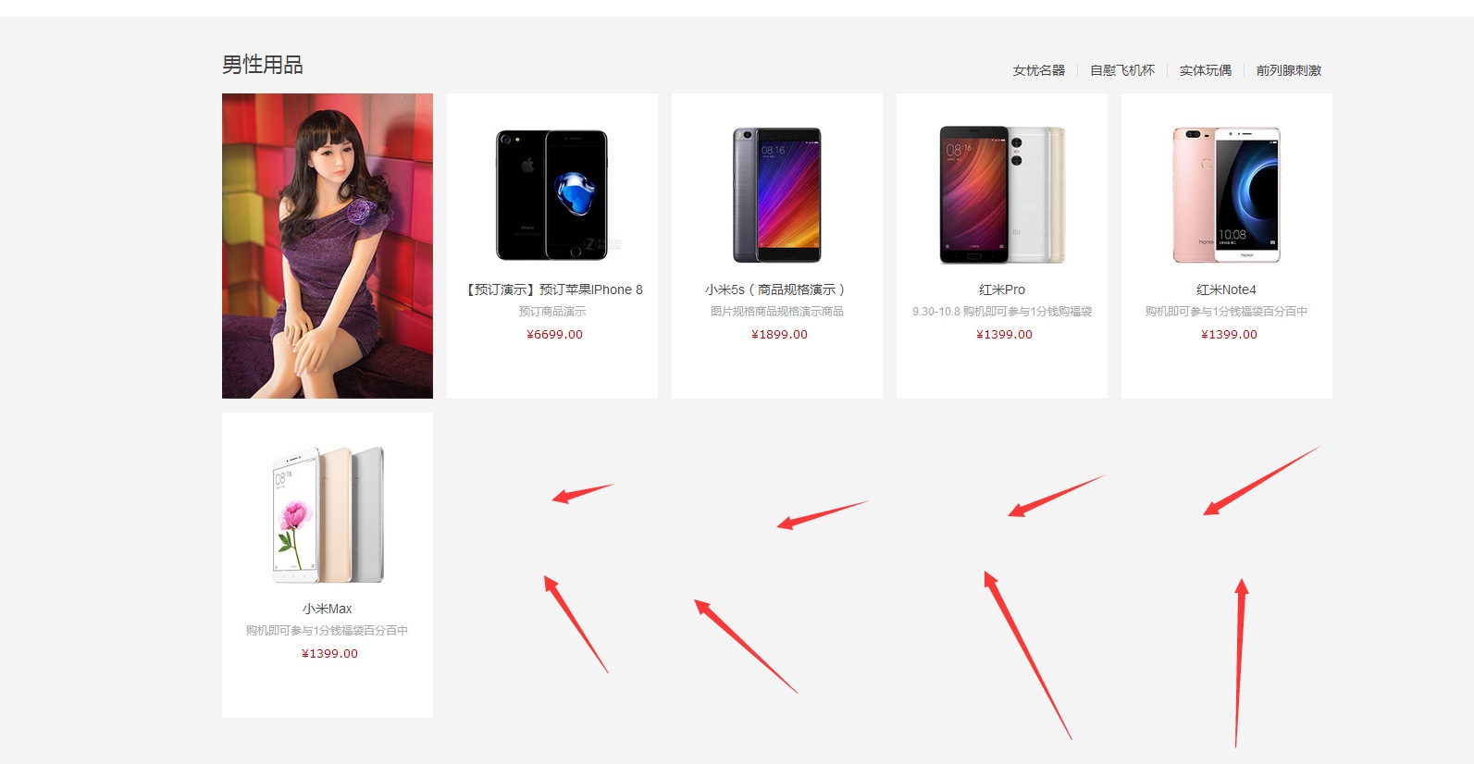Click the pink 红米Note4 product image
1474x764 pixels.
1227,195
